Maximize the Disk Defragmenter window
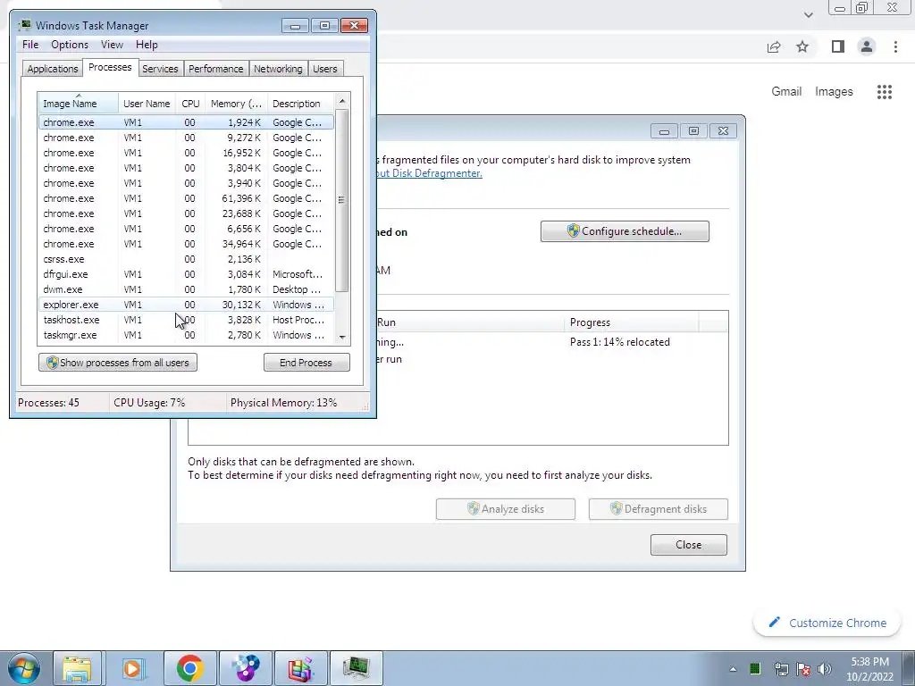Screen dimensions: 915x686 click(x=693, y=130)
